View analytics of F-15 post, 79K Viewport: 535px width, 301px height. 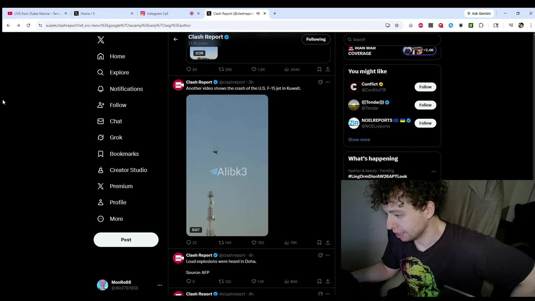[290, 242]
